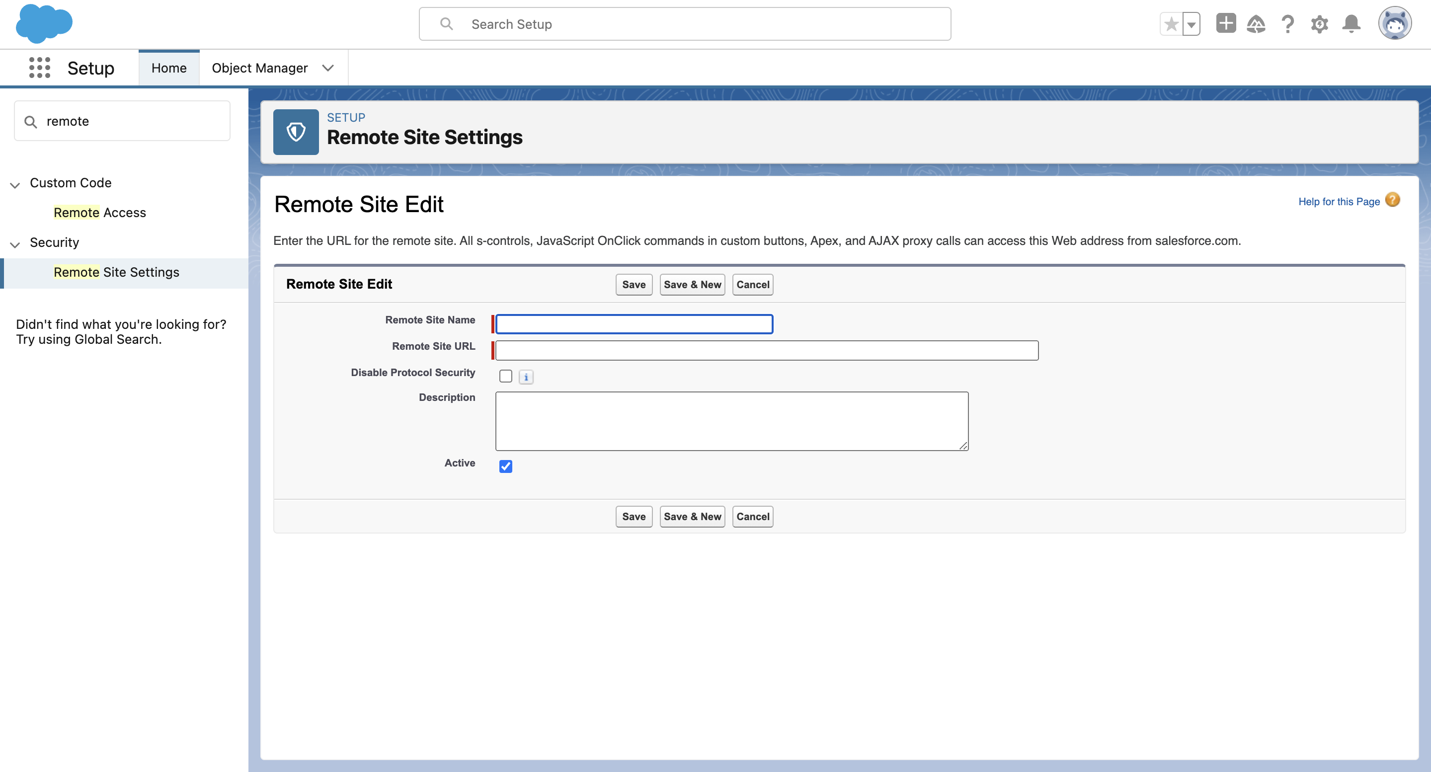The width and height of the screenshot is (1431, 772).
Task: Open help with the question mark icon
Action: 1288,24
